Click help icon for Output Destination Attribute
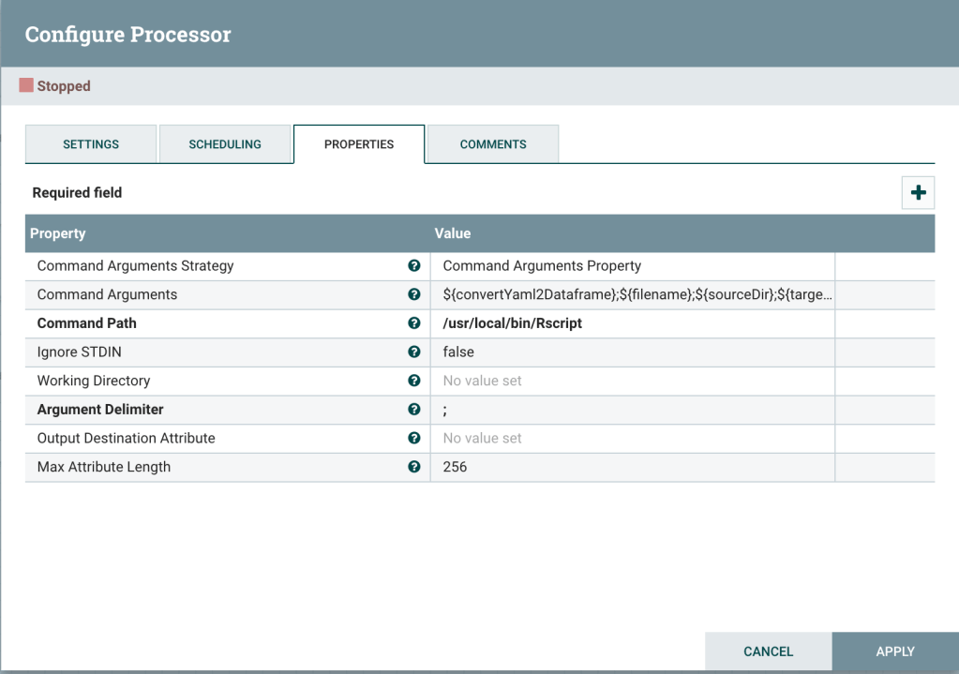The height and width of the screenshot is (674, 959). (x=414, y=438)
